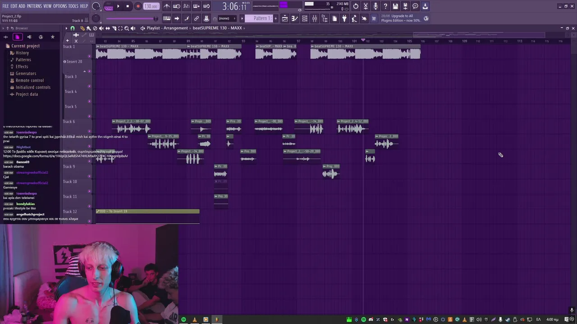
Task: Toggle overdub blend recording icon
Action: 197,6
